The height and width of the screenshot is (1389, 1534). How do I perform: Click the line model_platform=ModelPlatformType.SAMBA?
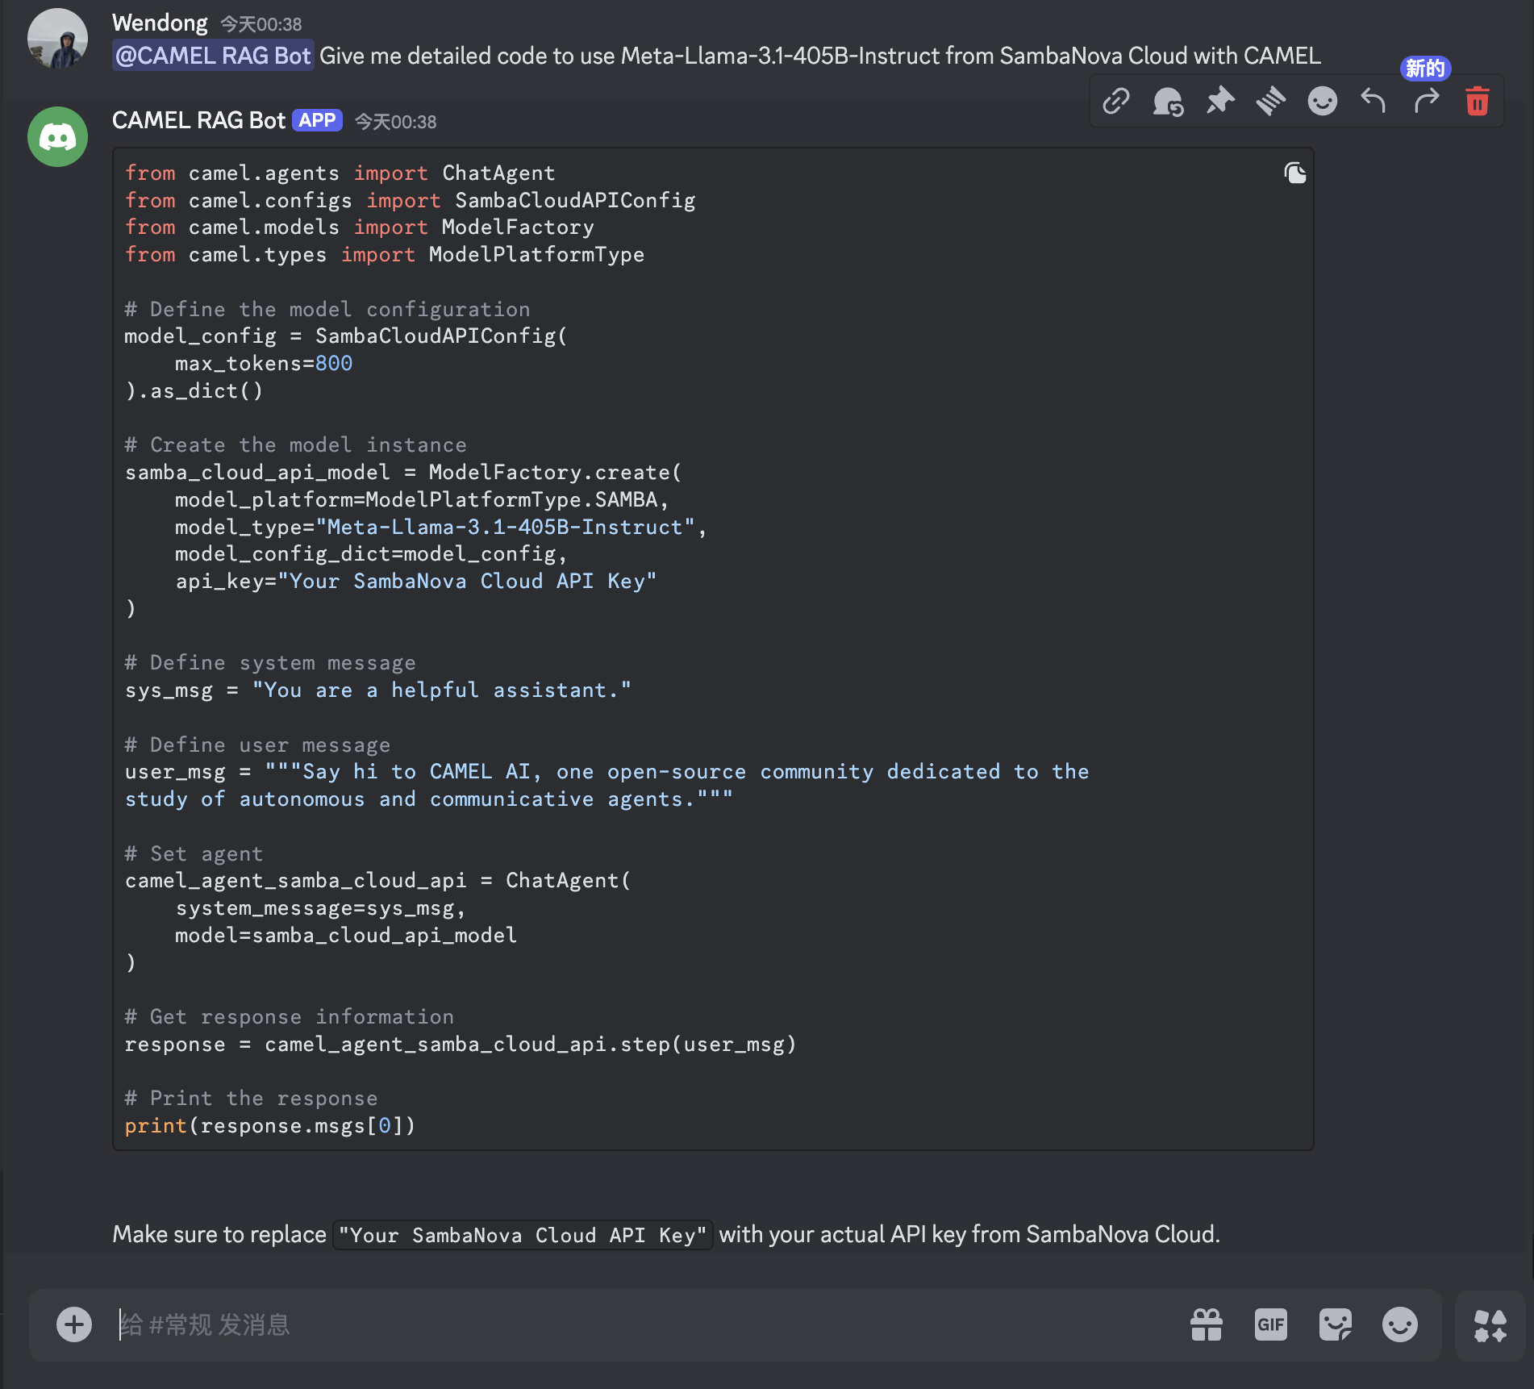pos(422,499)
